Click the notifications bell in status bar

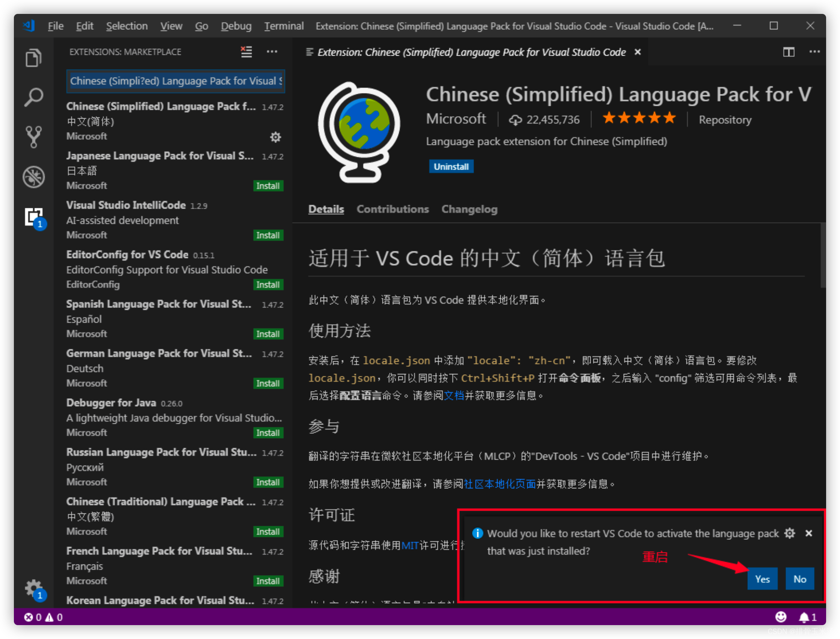pyautogui.click(x=804, y=617)
